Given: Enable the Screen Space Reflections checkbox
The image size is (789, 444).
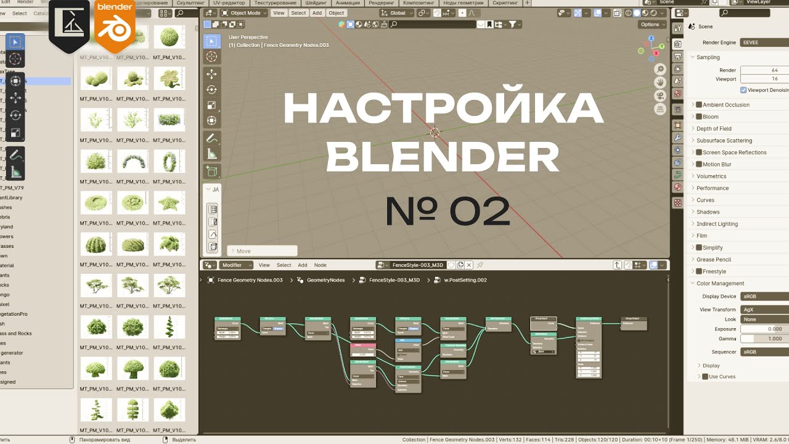Looking at the screenshot, I should (x=699, y=152).
